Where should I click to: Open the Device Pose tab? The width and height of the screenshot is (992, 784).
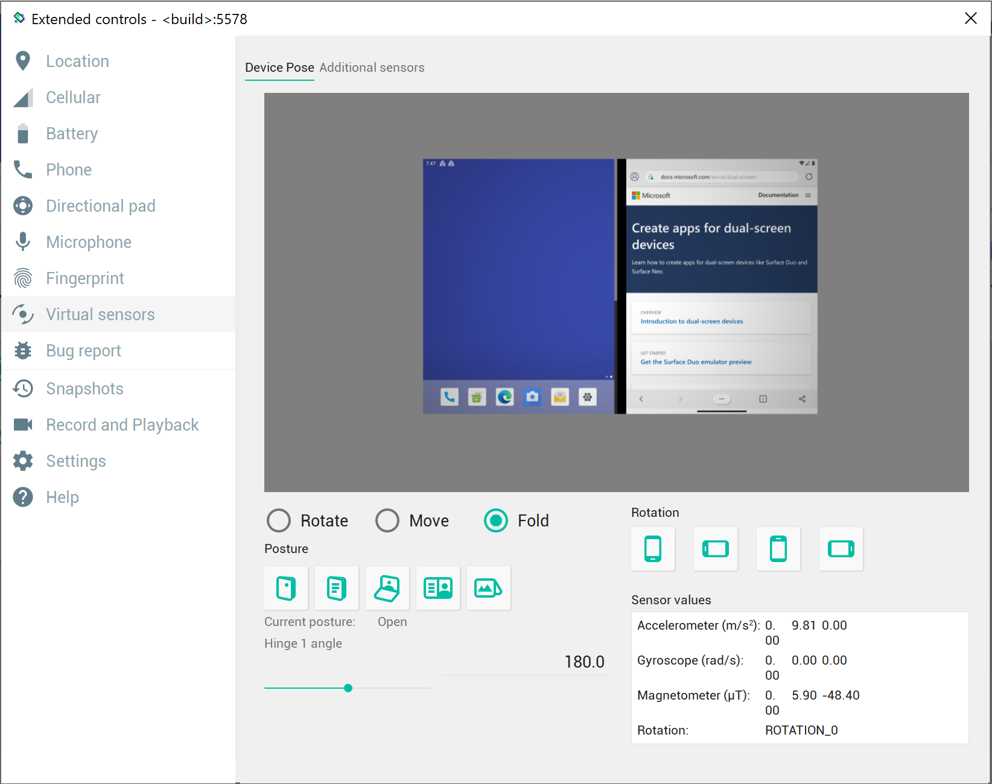tap(279, 68)
